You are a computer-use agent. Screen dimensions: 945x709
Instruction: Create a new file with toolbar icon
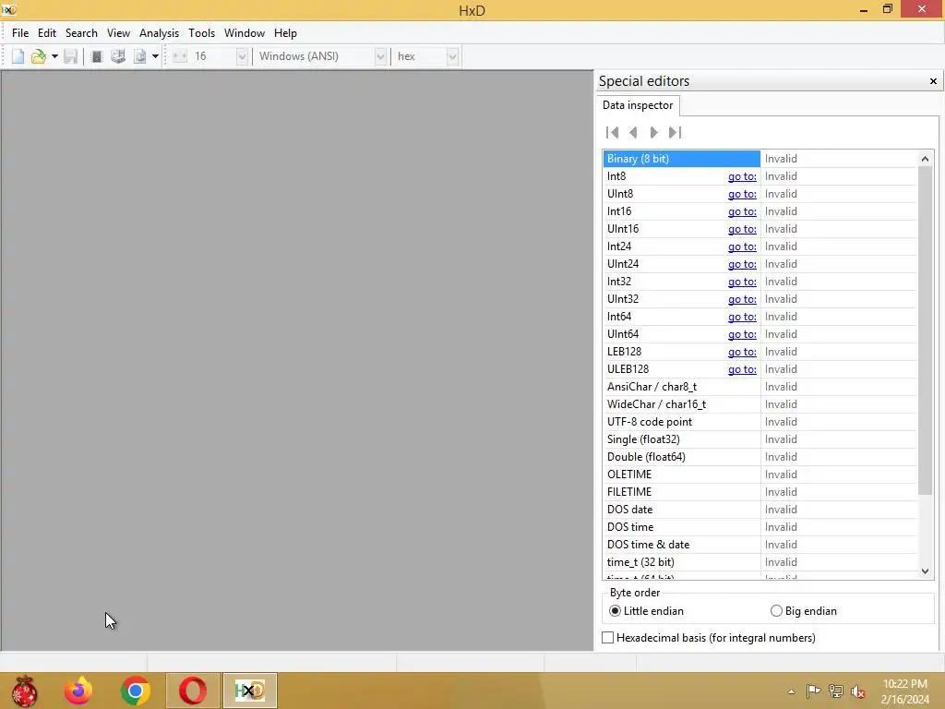[18, 56]
